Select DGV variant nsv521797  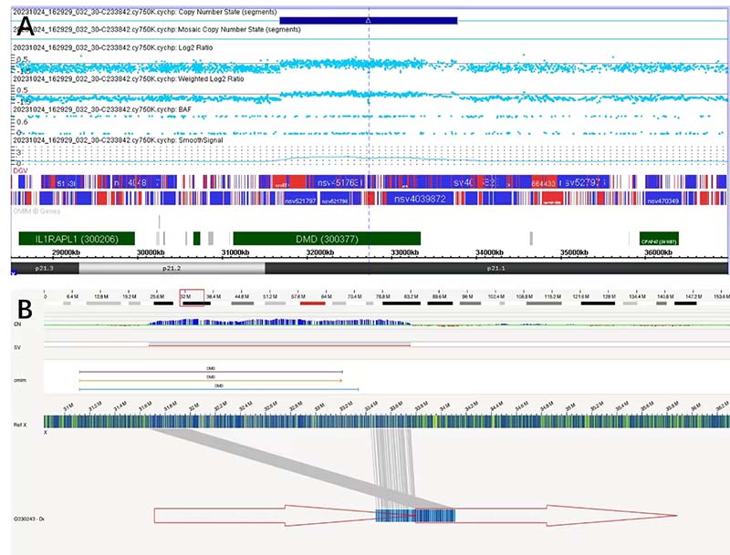[x=300, y=200]
